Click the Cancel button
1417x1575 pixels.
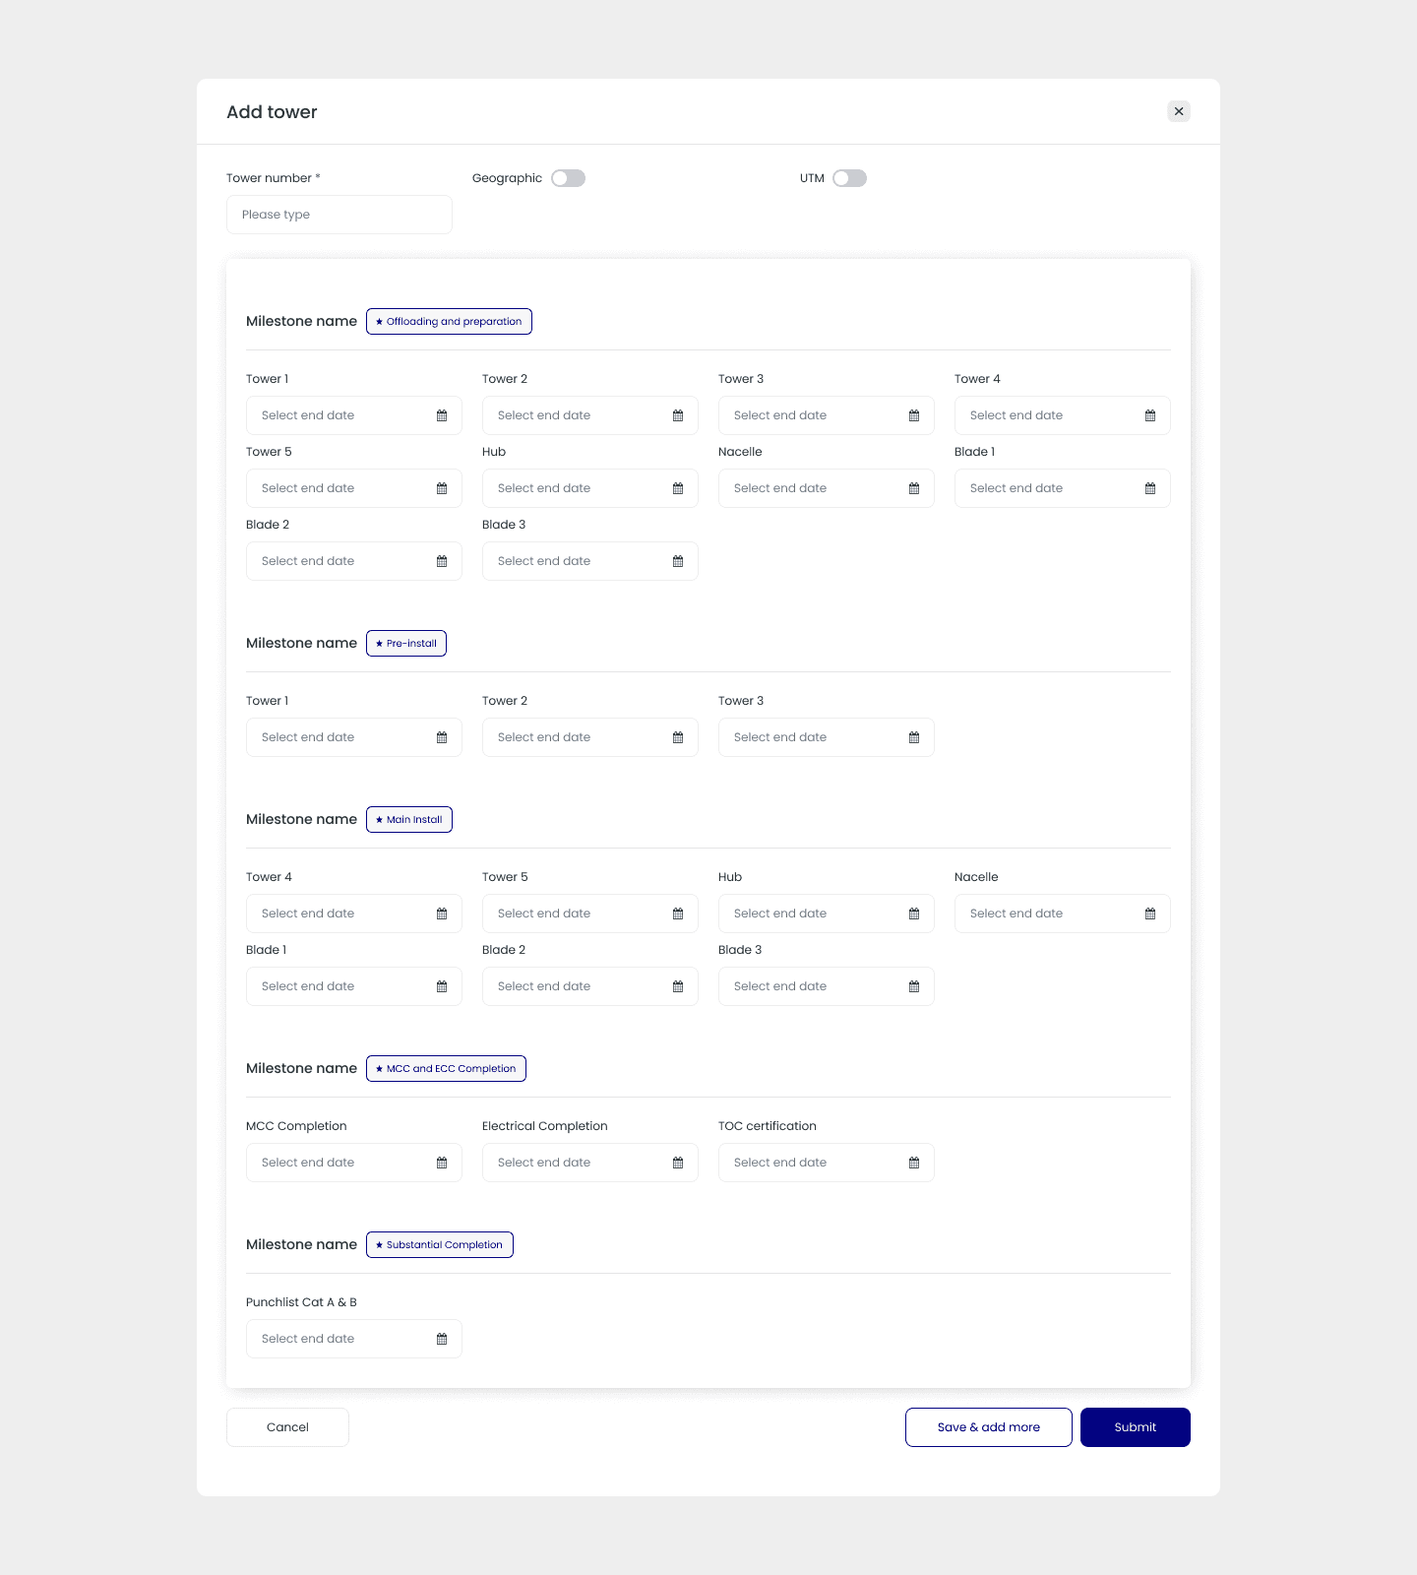[x=287, y=1427]
